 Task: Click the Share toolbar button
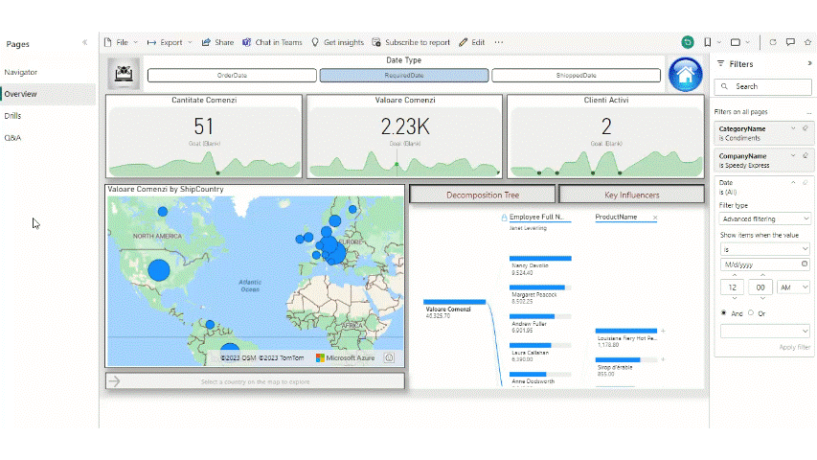click(217, 42)
